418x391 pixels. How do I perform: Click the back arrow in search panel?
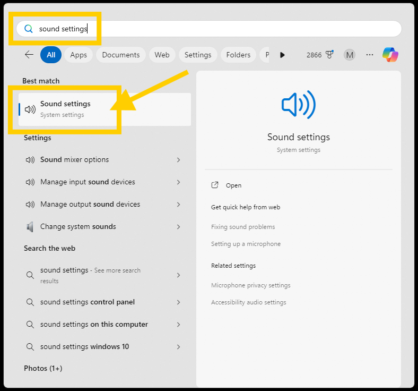tap(29, 55)
